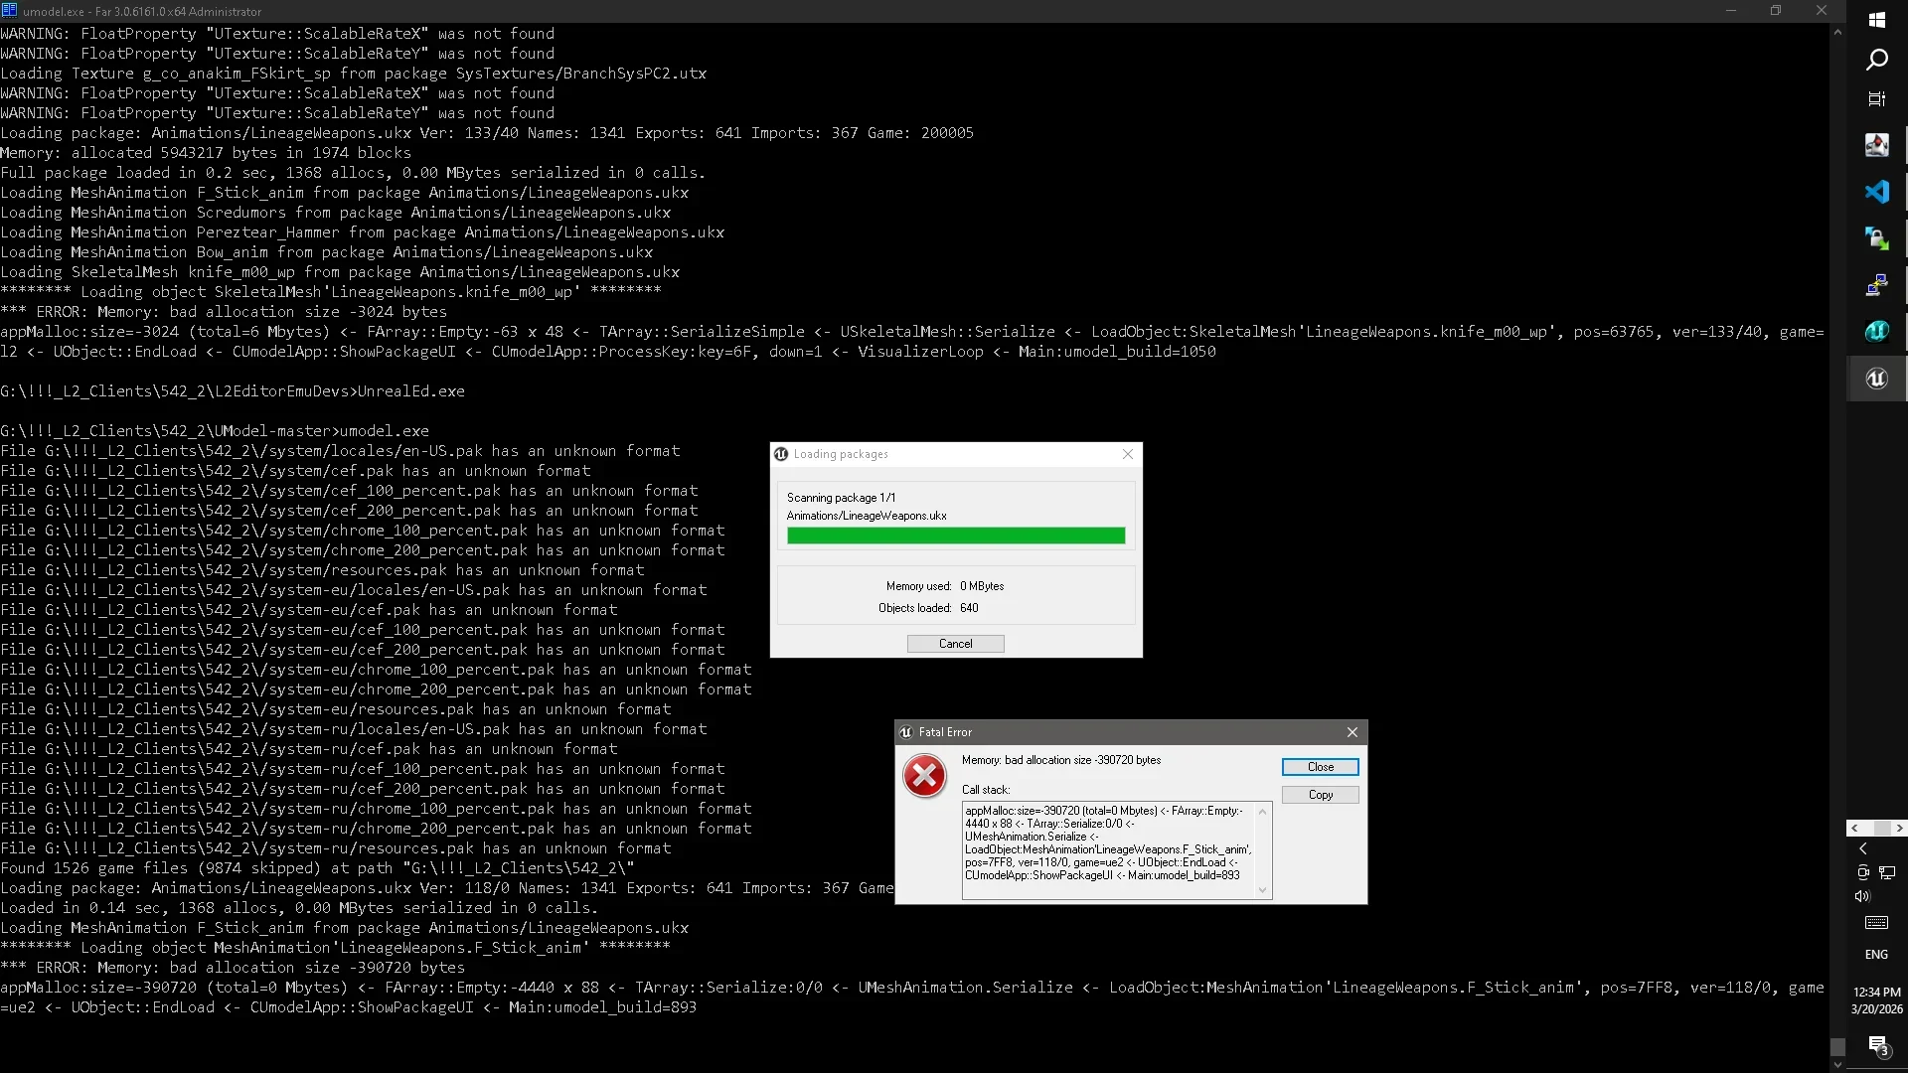This screenshot has height=1073, width=1908.
Task: Close the Loading packages dialog with X
Action: click(1127, 454)
